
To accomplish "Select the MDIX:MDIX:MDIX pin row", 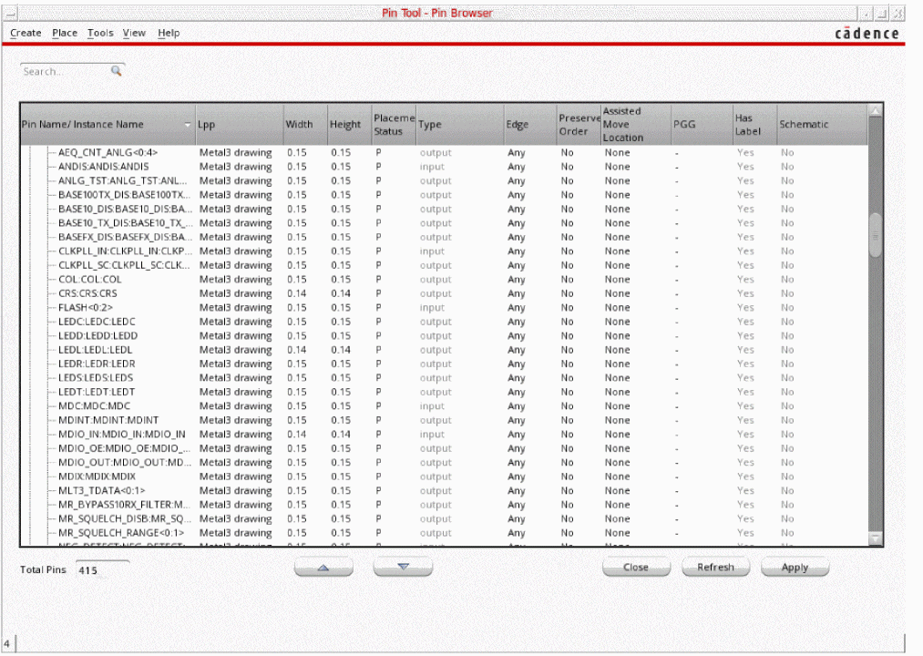I will pyautogui.click(x=444, y=477).
